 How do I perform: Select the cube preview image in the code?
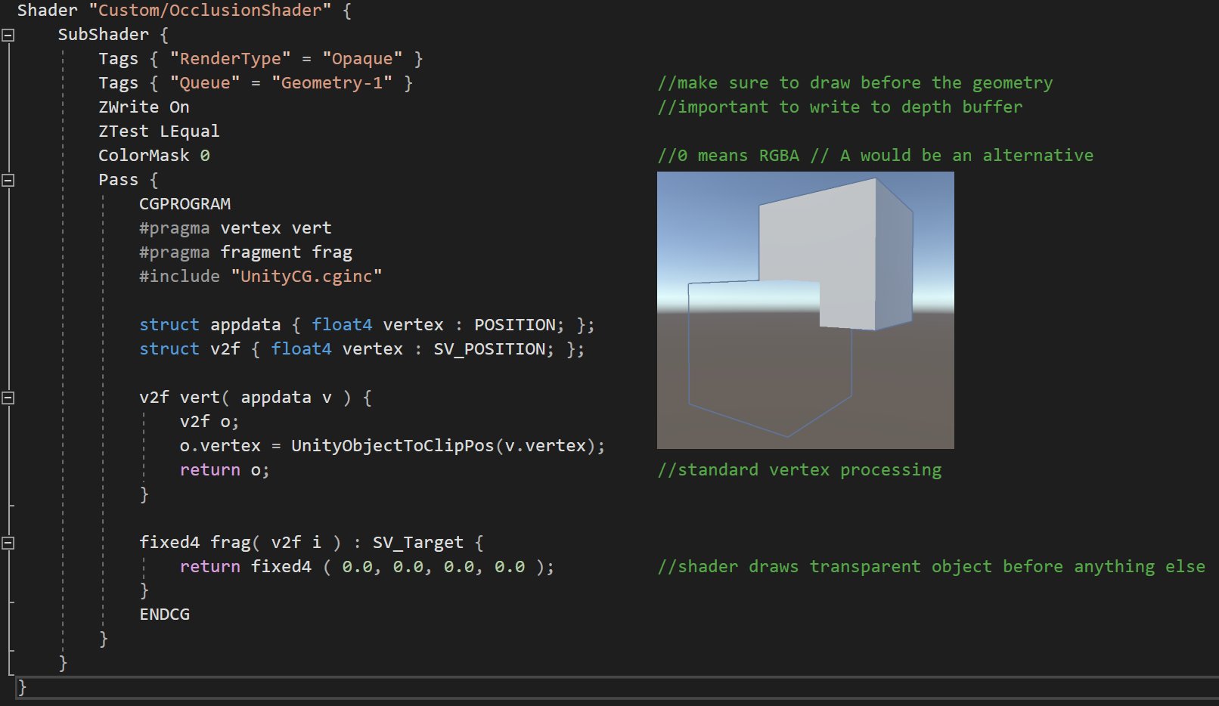[x=805, y=310]
